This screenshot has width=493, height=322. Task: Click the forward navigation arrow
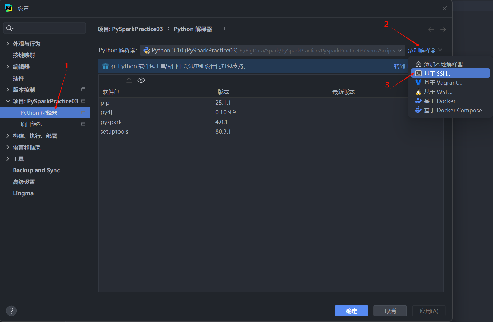443,29
